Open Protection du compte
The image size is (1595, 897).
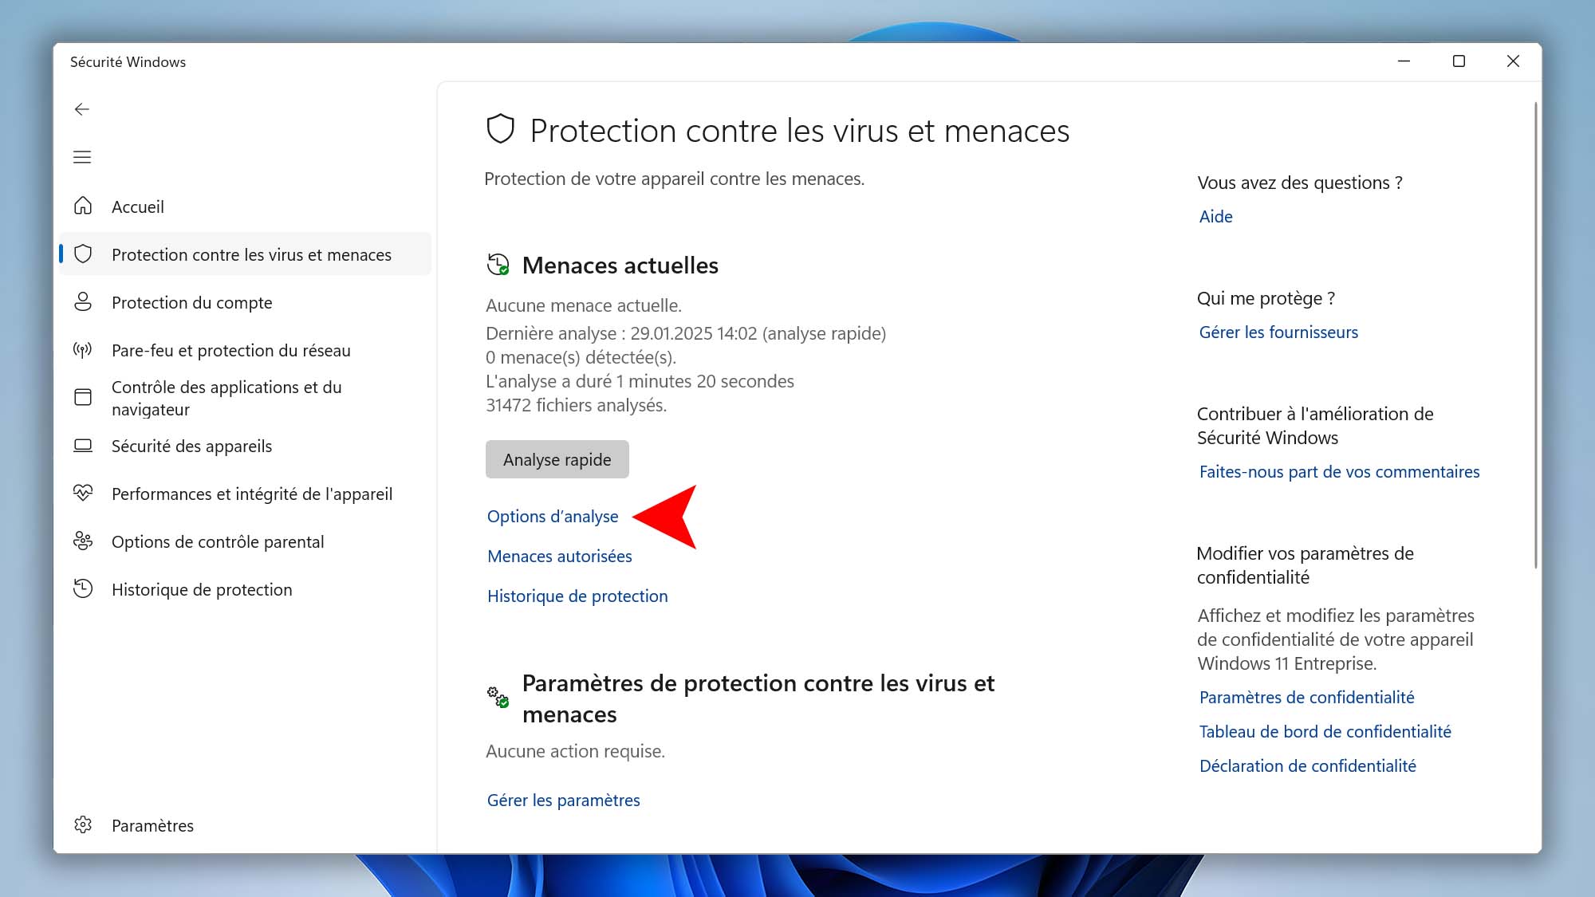(246, 302)
